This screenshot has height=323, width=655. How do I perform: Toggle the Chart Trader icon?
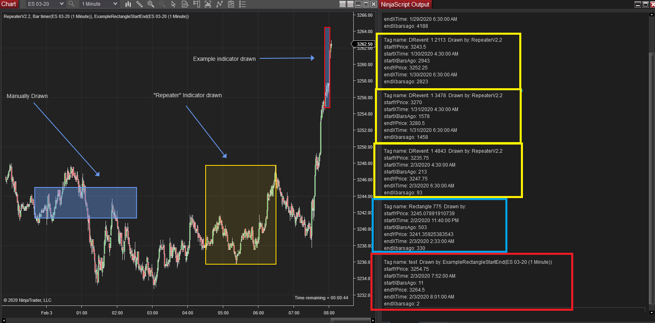point(197,4)
